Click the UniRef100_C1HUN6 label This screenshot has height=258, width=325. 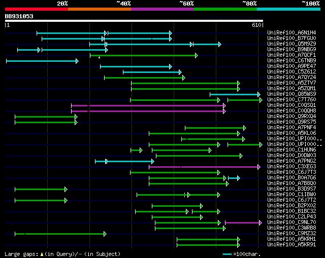pos(291,150)
